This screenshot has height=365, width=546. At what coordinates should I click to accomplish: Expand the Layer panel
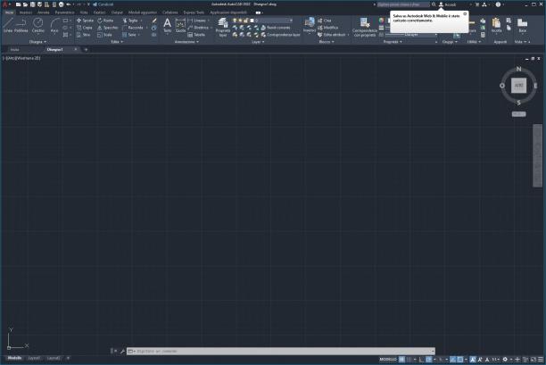click(x=258, y=42)
